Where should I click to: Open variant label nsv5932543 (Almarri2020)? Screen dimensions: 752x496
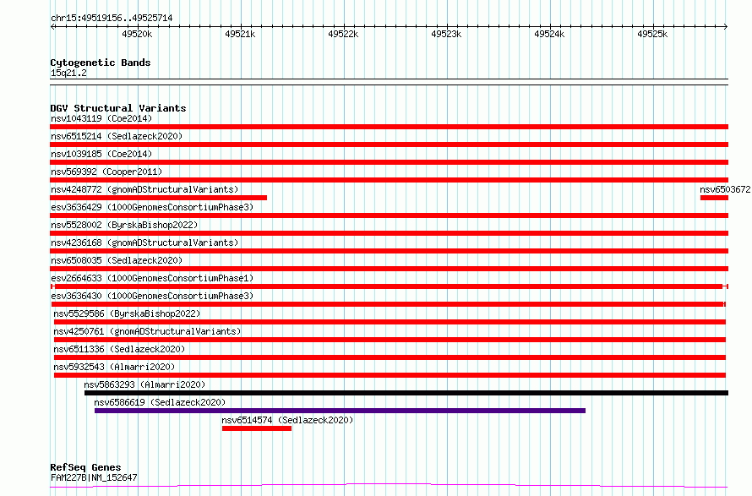[114, 367]
